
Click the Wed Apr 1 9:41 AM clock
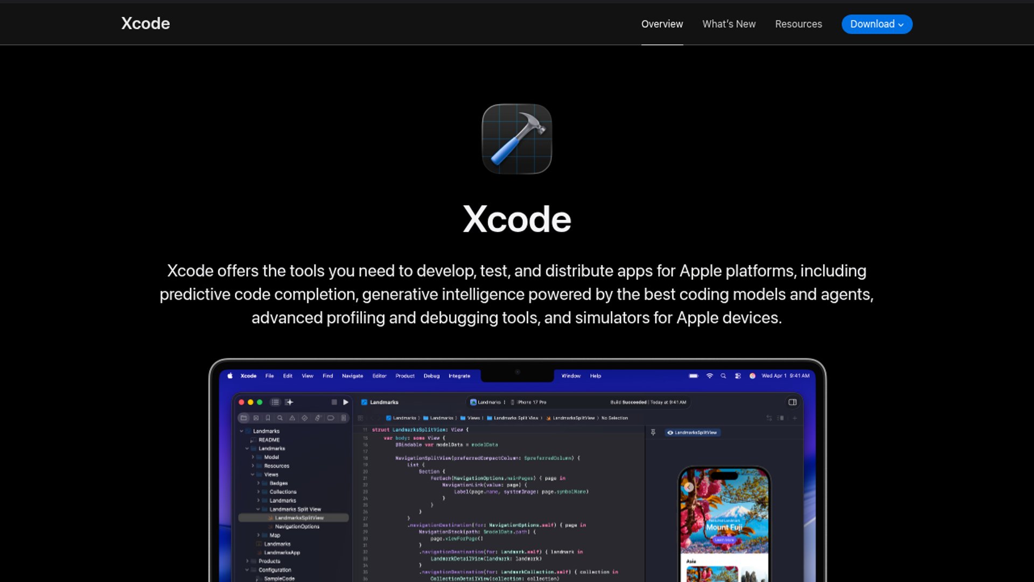(x=785, y=376)
